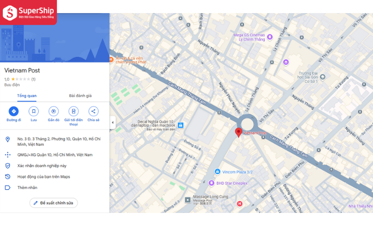Screen dimensions: 373x233
Task: Click the BHD Star Cineplex map label
Action: pyautogui.click(x=232, y=183)
